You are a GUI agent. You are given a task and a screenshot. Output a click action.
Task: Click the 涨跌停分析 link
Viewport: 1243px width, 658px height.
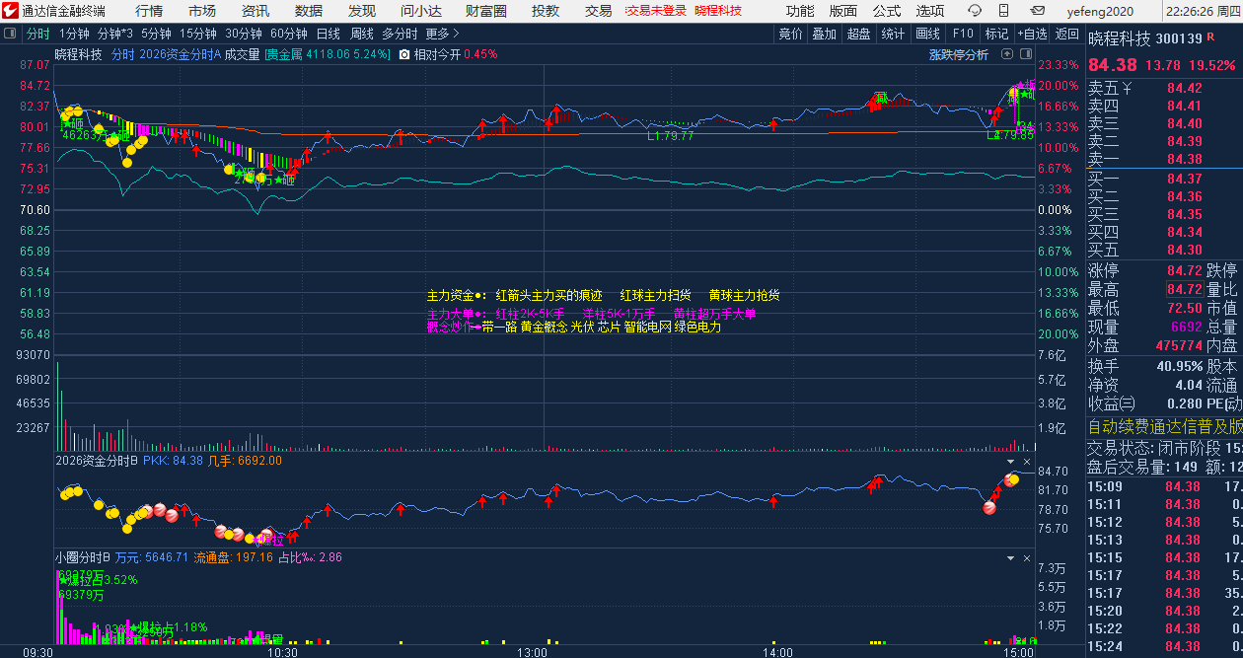tap(958, 55)
